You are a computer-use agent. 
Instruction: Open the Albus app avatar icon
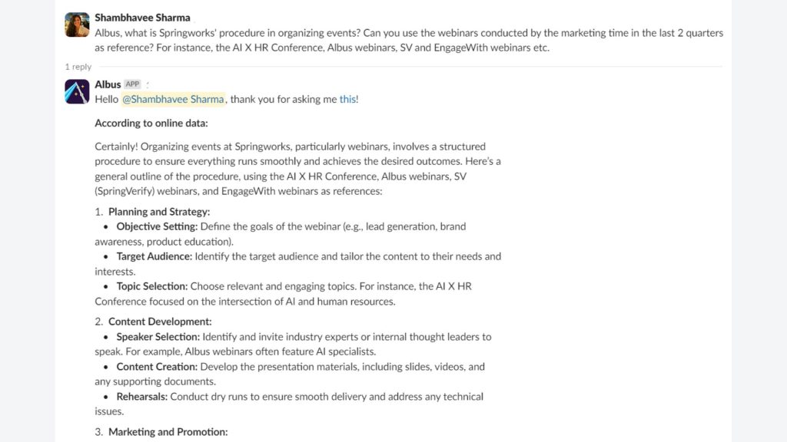[x=77, y=91]
